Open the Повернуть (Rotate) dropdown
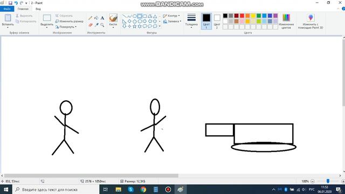The image size is (345, 194). [x=66, y=27]
